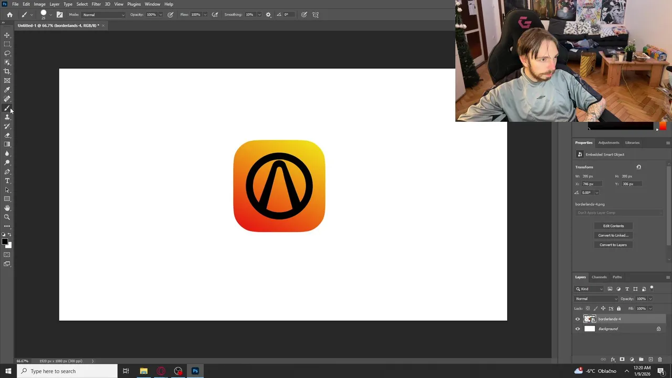Switch to the Libraries tab
Image resolution: width=672 pixels, height=378 pixels.
click(633, 143)
